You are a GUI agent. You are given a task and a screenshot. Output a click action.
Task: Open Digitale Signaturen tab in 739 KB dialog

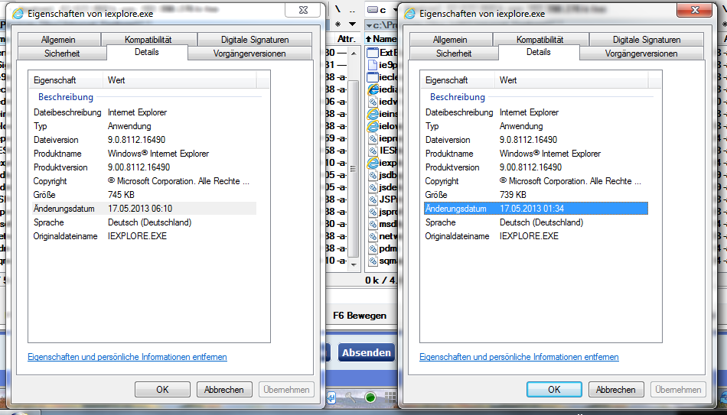click(647, 40)
